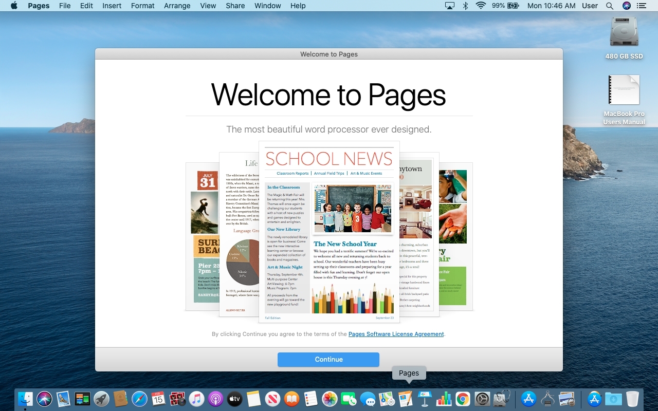This screenshot has width=658, height=411.
Task: Open Maps from the Dock
Action: click(x=387, y=399)
